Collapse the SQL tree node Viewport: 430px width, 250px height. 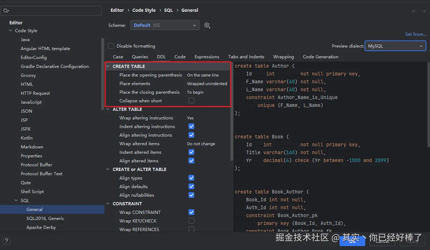point(16,201)
